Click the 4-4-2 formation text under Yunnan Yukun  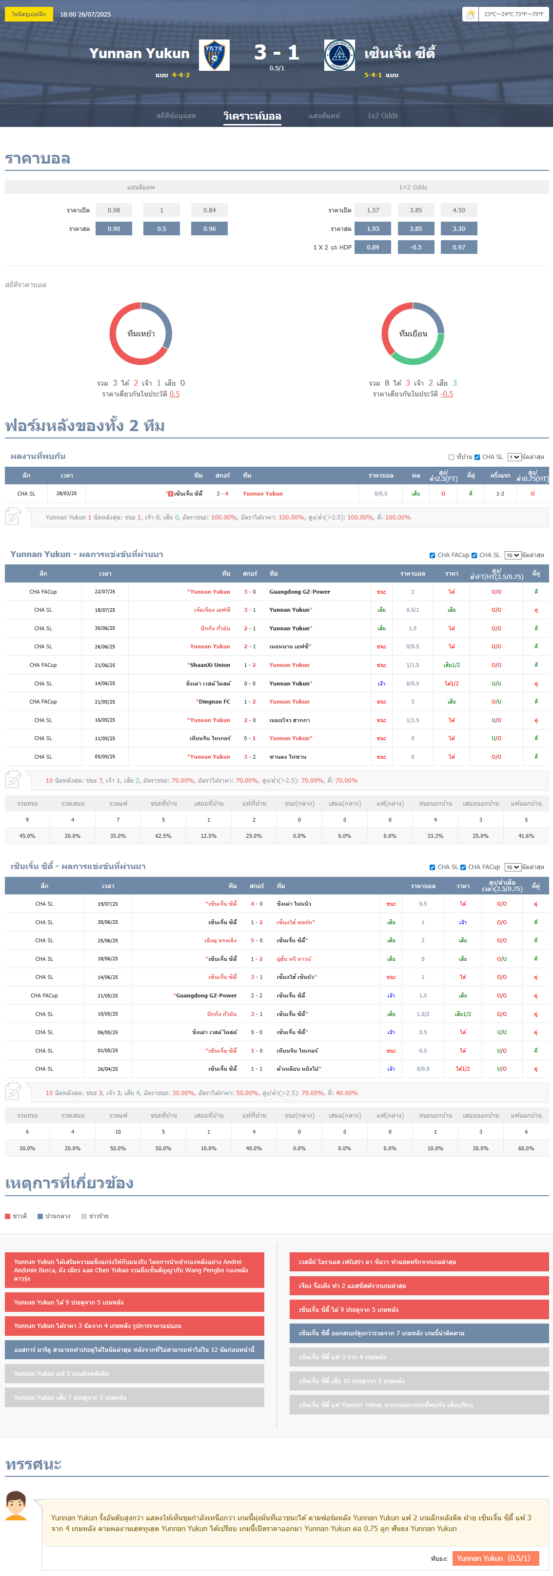click(x=181, y=75)
